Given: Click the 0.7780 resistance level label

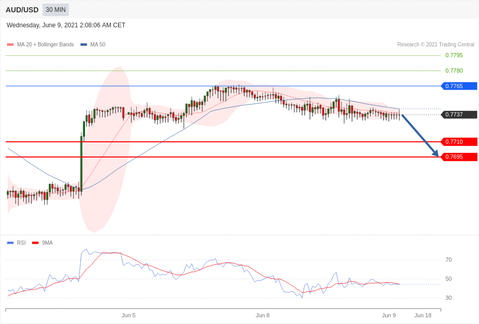Looking at the screenshot, I should click(x=454, y=71).
